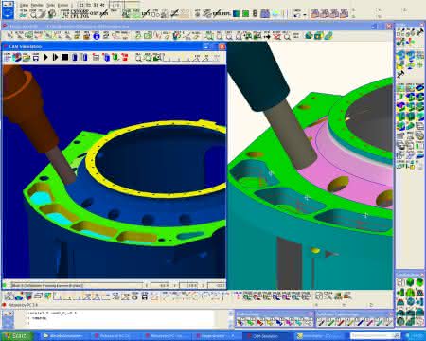Click the last pink shape icon in top-right toolbar
Screen dimensions: 426x341
pyautogui.click(x=344, y=13)
